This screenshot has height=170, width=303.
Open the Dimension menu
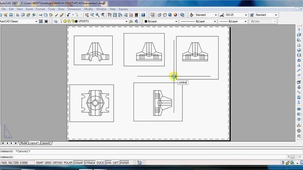click(x=74, y=9)
